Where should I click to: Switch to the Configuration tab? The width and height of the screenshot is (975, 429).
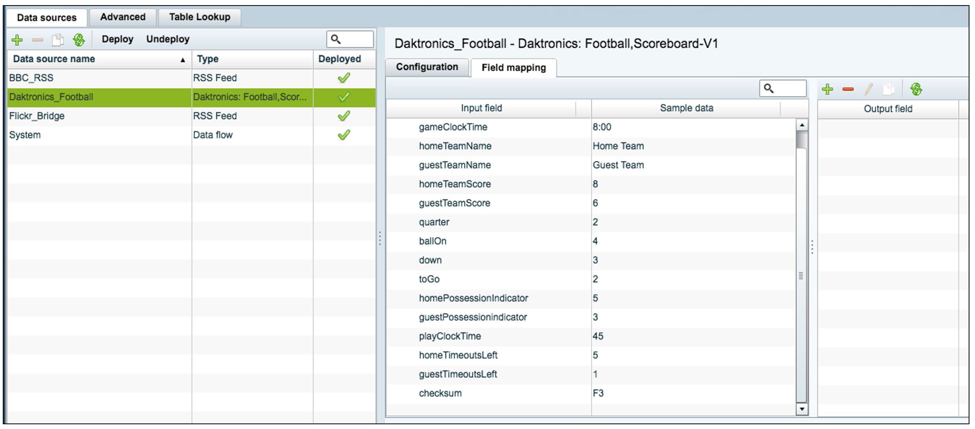tap(427, 67)
